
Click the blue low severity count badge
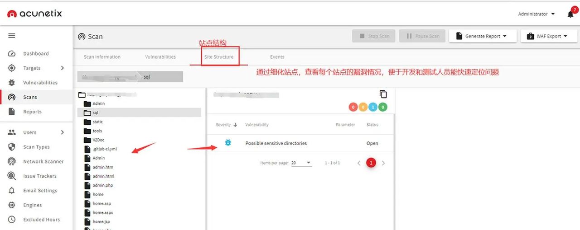373,107
